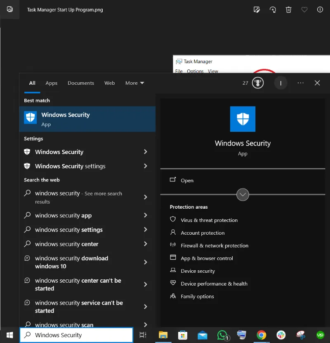The width and height of the screenshot is (330, 343).
Task: Click the Edit image icon in Photos
Action: coord(257,10)
